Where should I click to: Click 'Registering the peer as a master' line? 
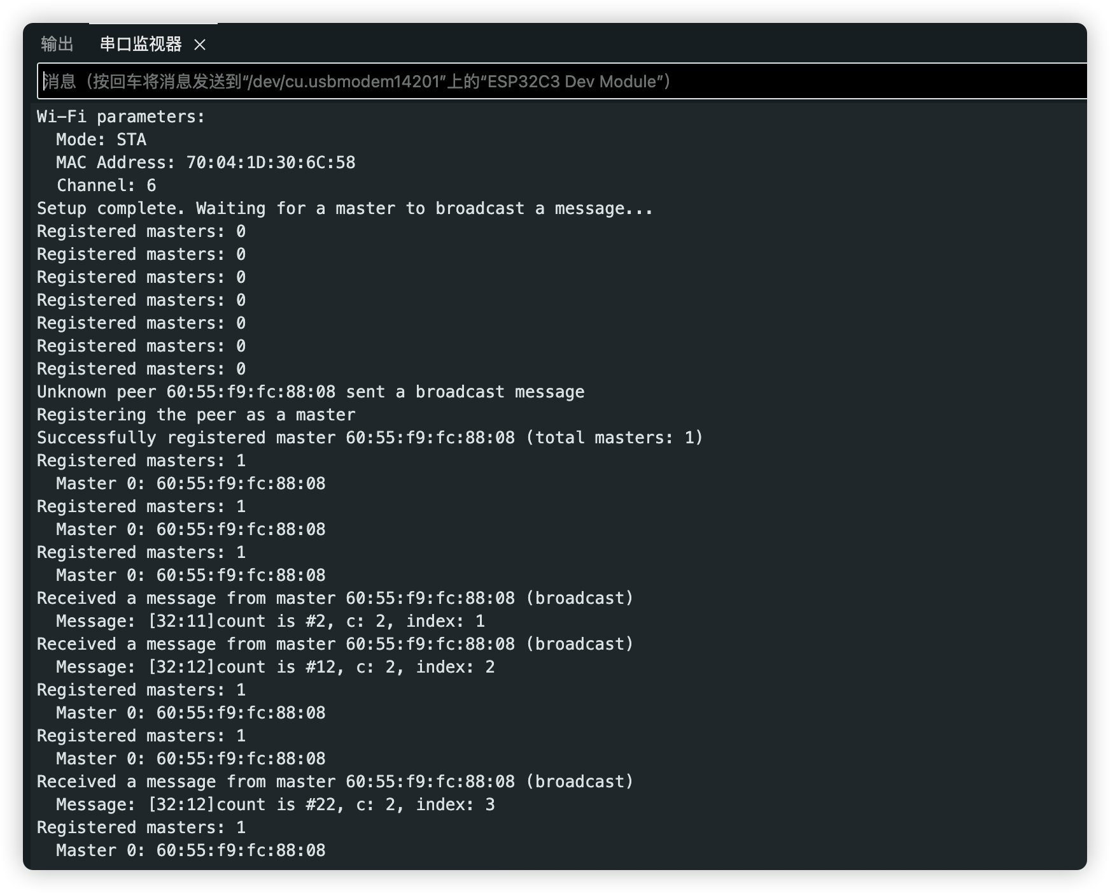[196, 415]
